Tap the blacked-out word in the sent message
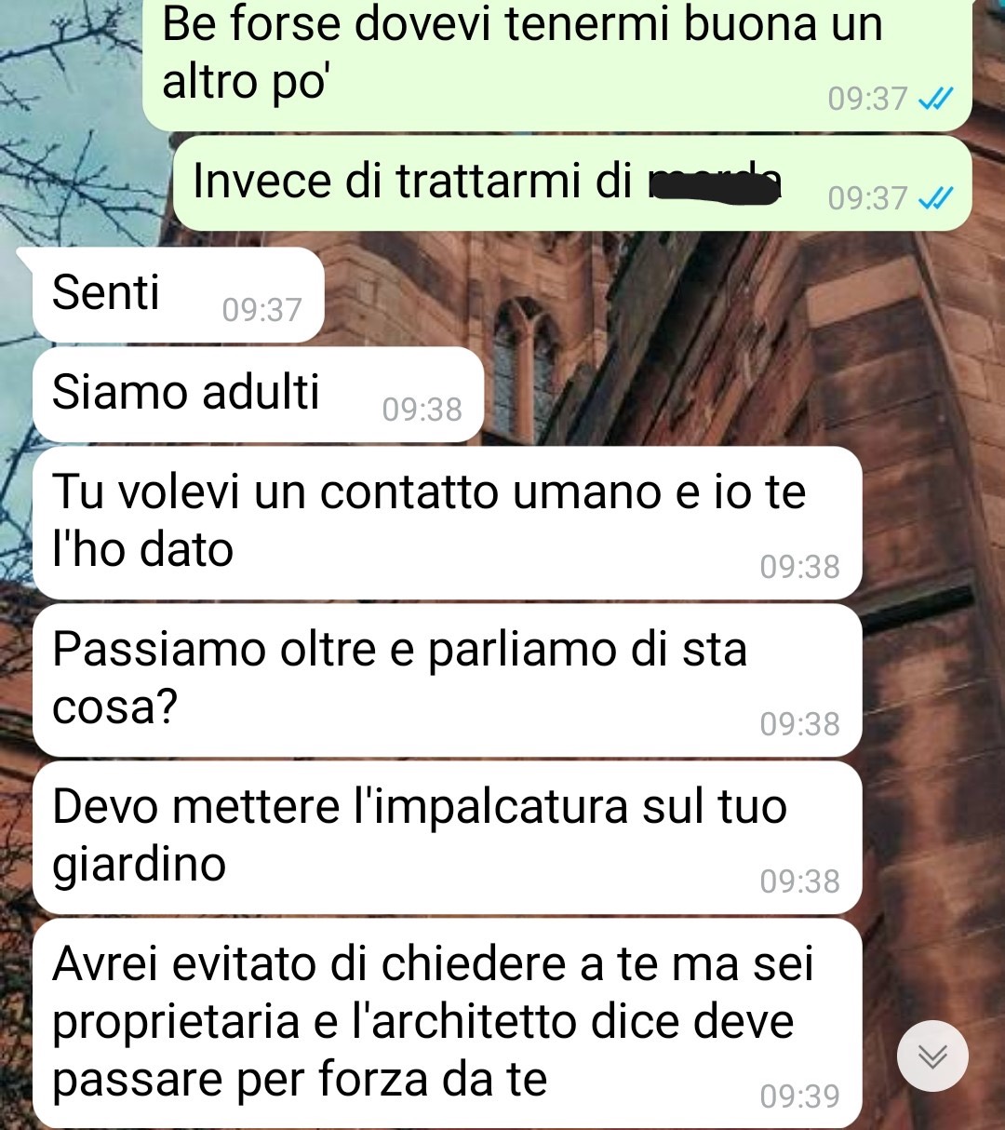The width and height of the screenshot is (1005, 1130). (714, 182)
